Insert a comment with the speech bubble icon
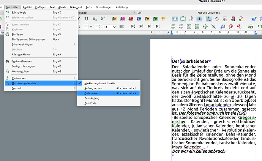This screenshot has height=161, width=262. 163,19
